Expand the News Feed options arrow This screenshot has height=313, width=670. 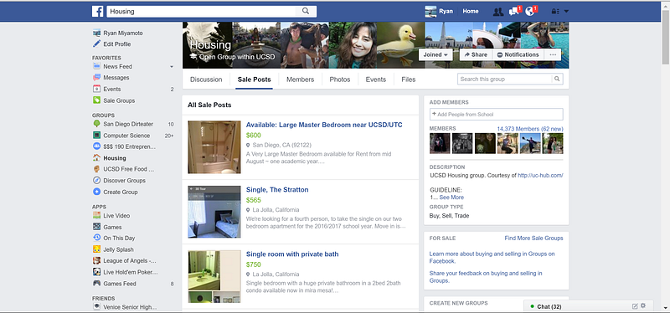click(172, 67)
